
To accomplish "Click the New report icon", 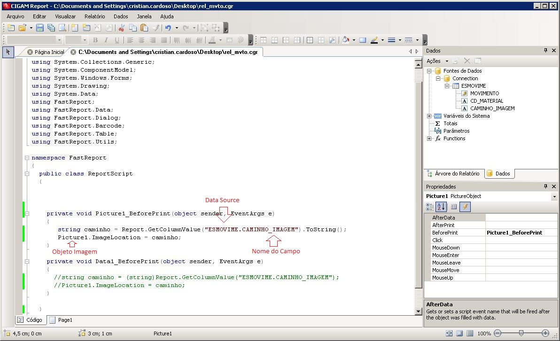I will pyautogui.click(x=11, y=28).
